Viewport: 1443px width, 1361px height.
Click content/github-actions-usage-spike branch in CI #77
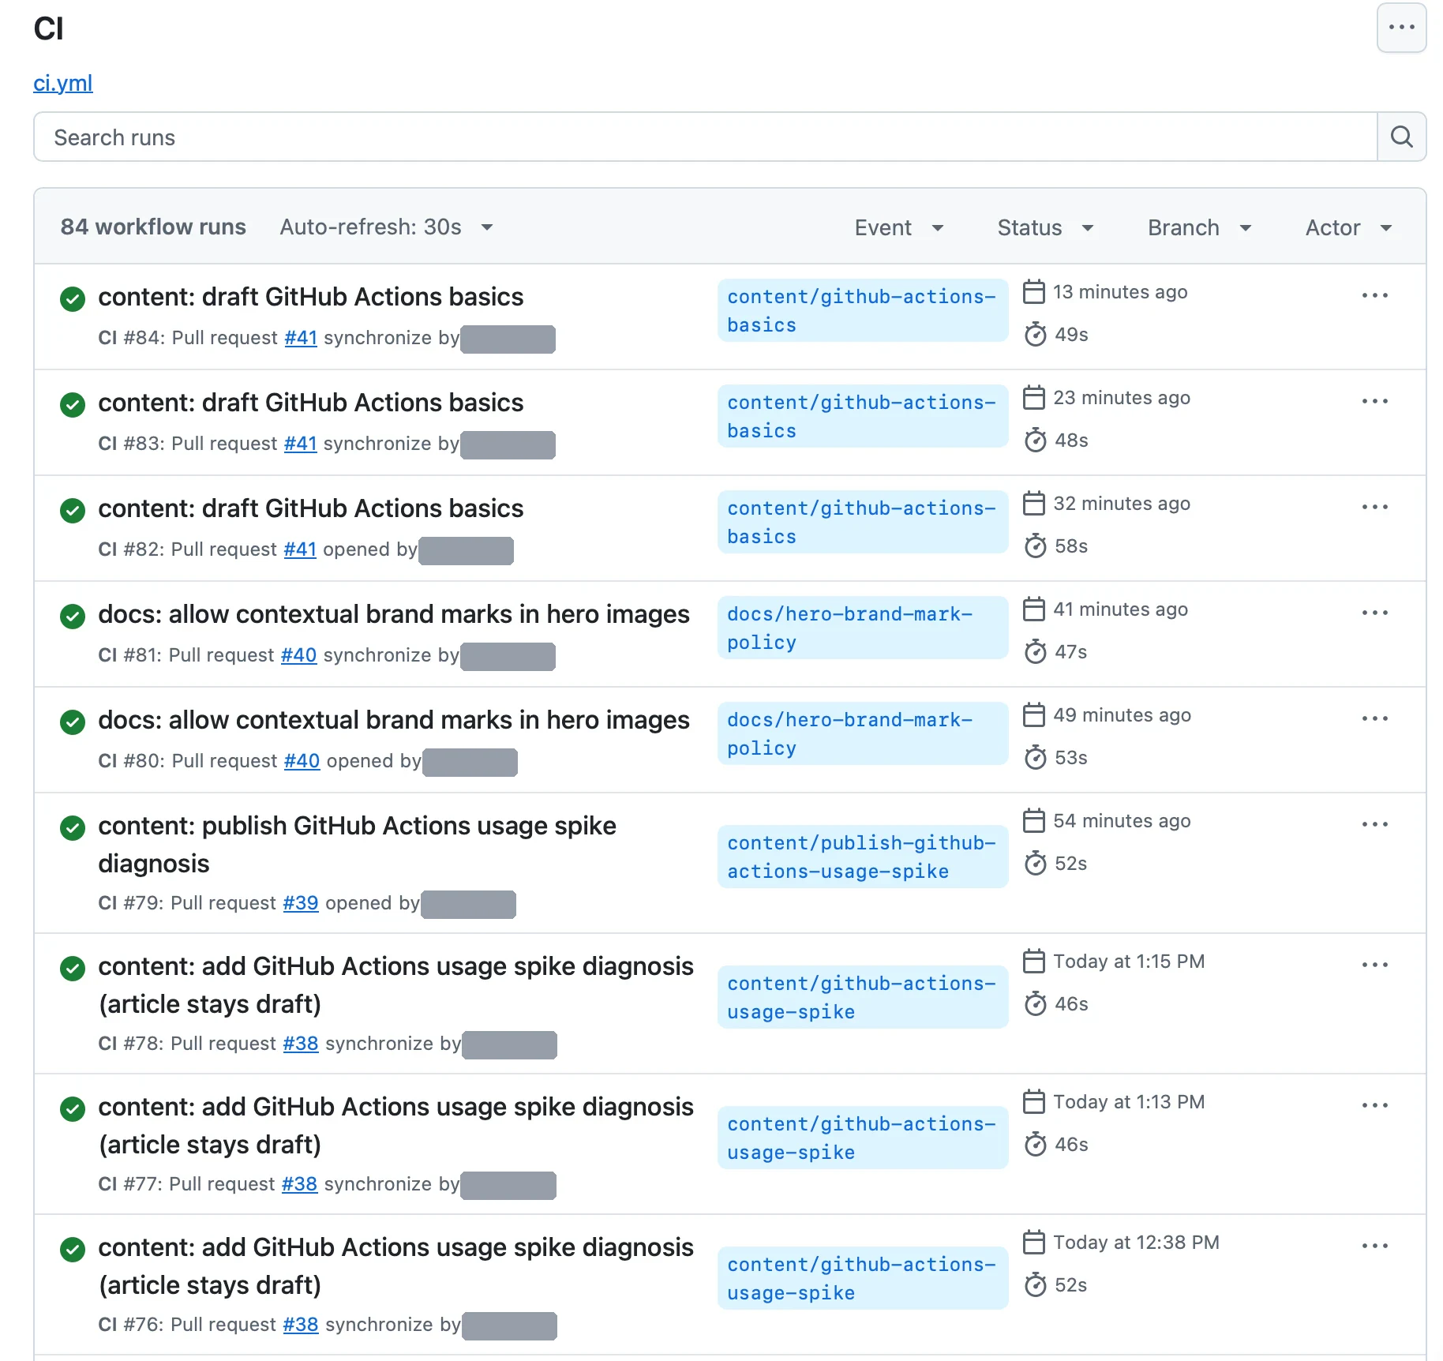click(863, 1138)
